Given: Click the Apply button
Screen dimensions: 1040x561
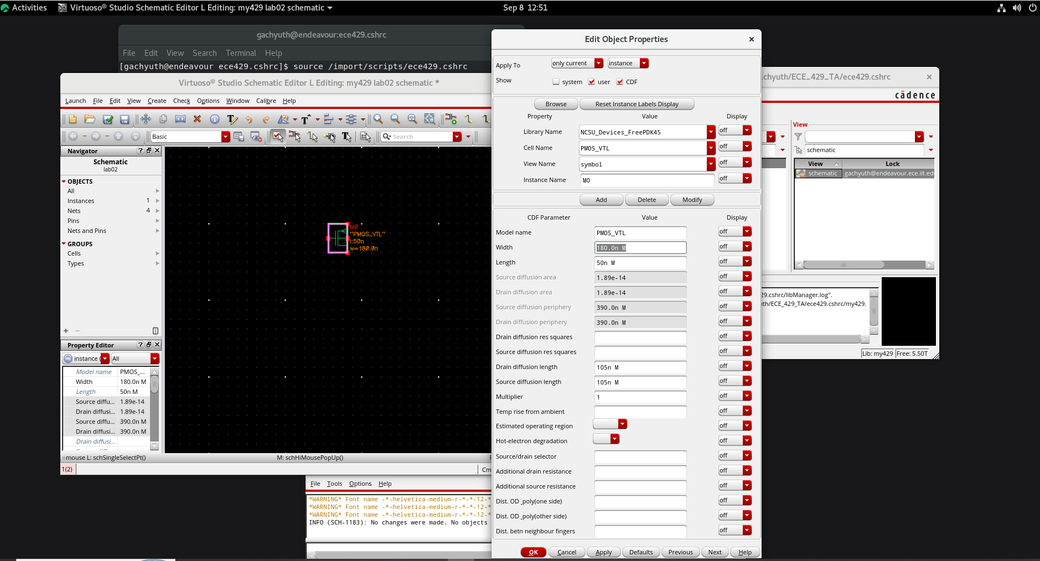Looking at the screenshot, I should point(603,552).
